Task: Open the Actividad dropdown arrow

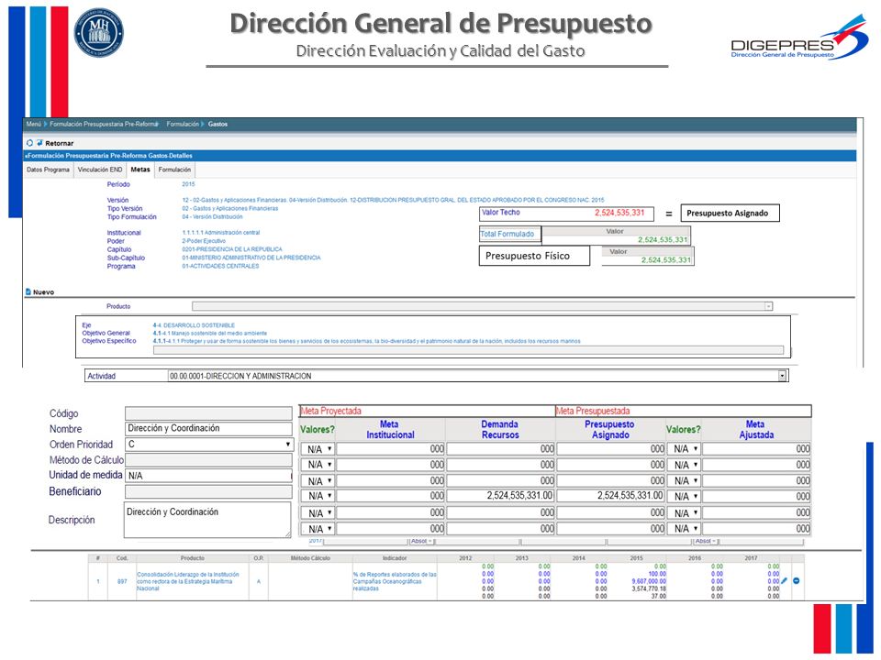Action: coord(782,376)
